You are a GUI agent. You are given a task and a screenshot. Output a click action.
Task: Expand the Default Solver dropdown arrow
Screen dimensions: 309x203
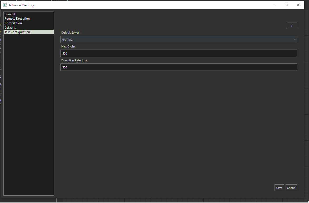pyautogui.click(x=295, y=40)
